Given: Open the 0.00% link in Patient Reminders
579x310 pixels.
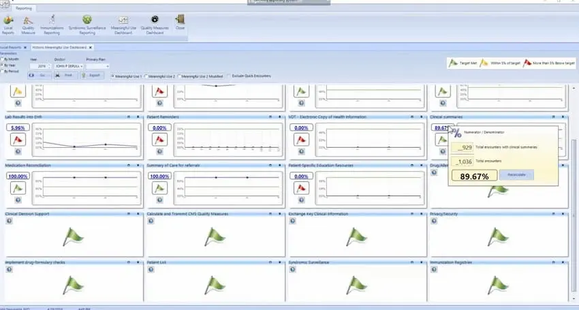Looking at the screenshot, I should point(159,128).
